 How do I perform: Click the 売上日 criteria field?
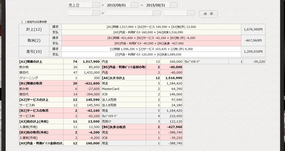pos(80,5)
